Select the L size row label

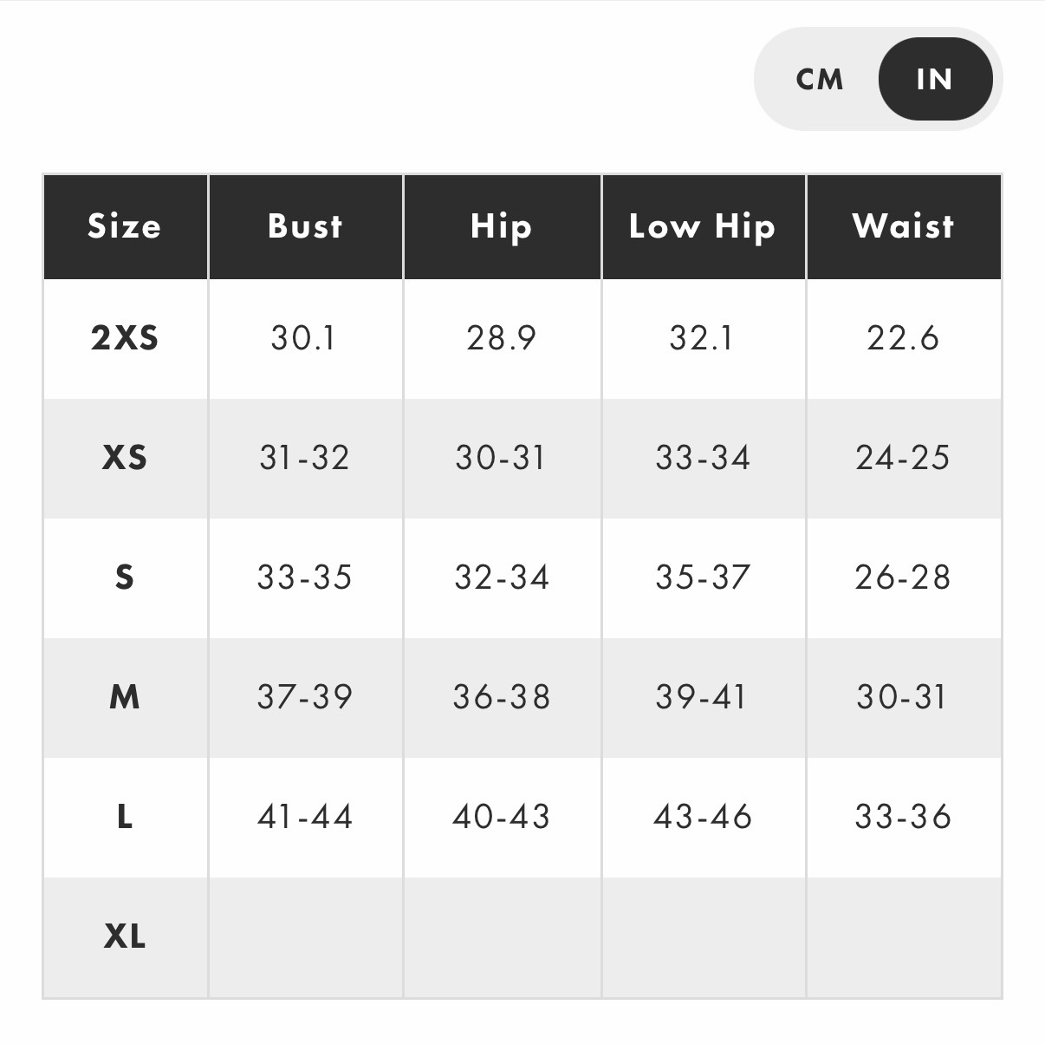125,817
